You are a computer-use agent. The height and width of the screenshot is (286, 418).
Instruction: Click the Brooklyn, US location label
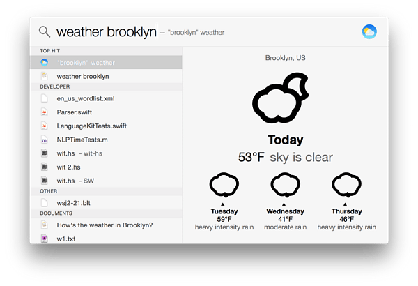pos(285,58)
